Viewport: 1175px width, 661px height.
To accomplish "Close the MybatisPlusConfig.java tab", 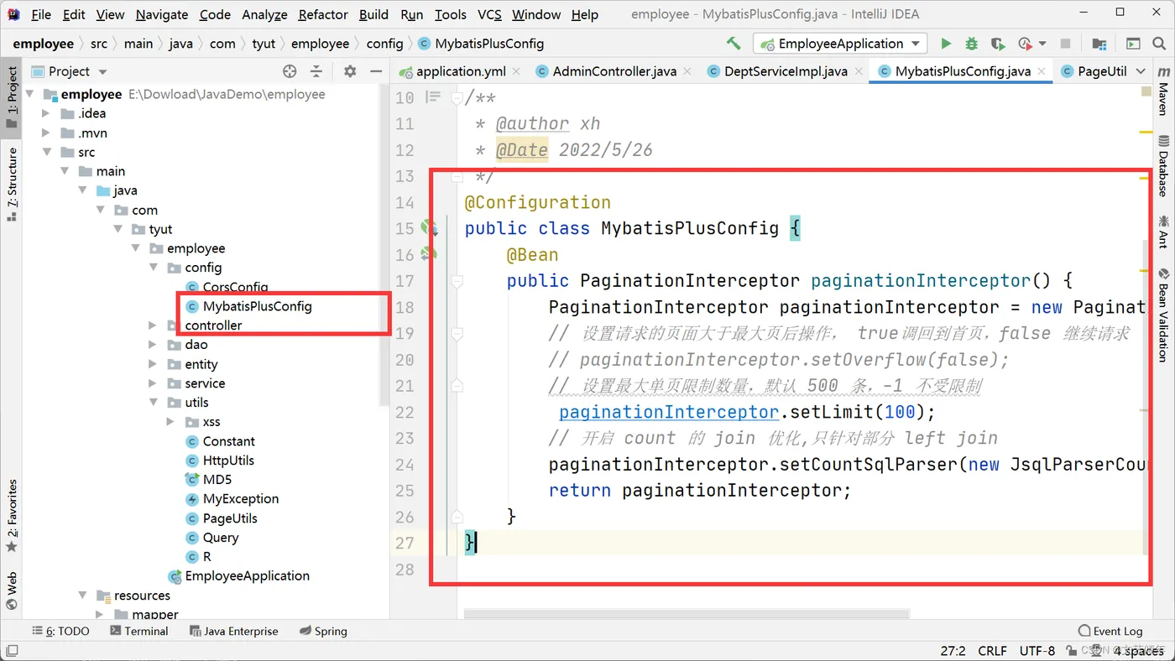I will [x=1043, y=71].
